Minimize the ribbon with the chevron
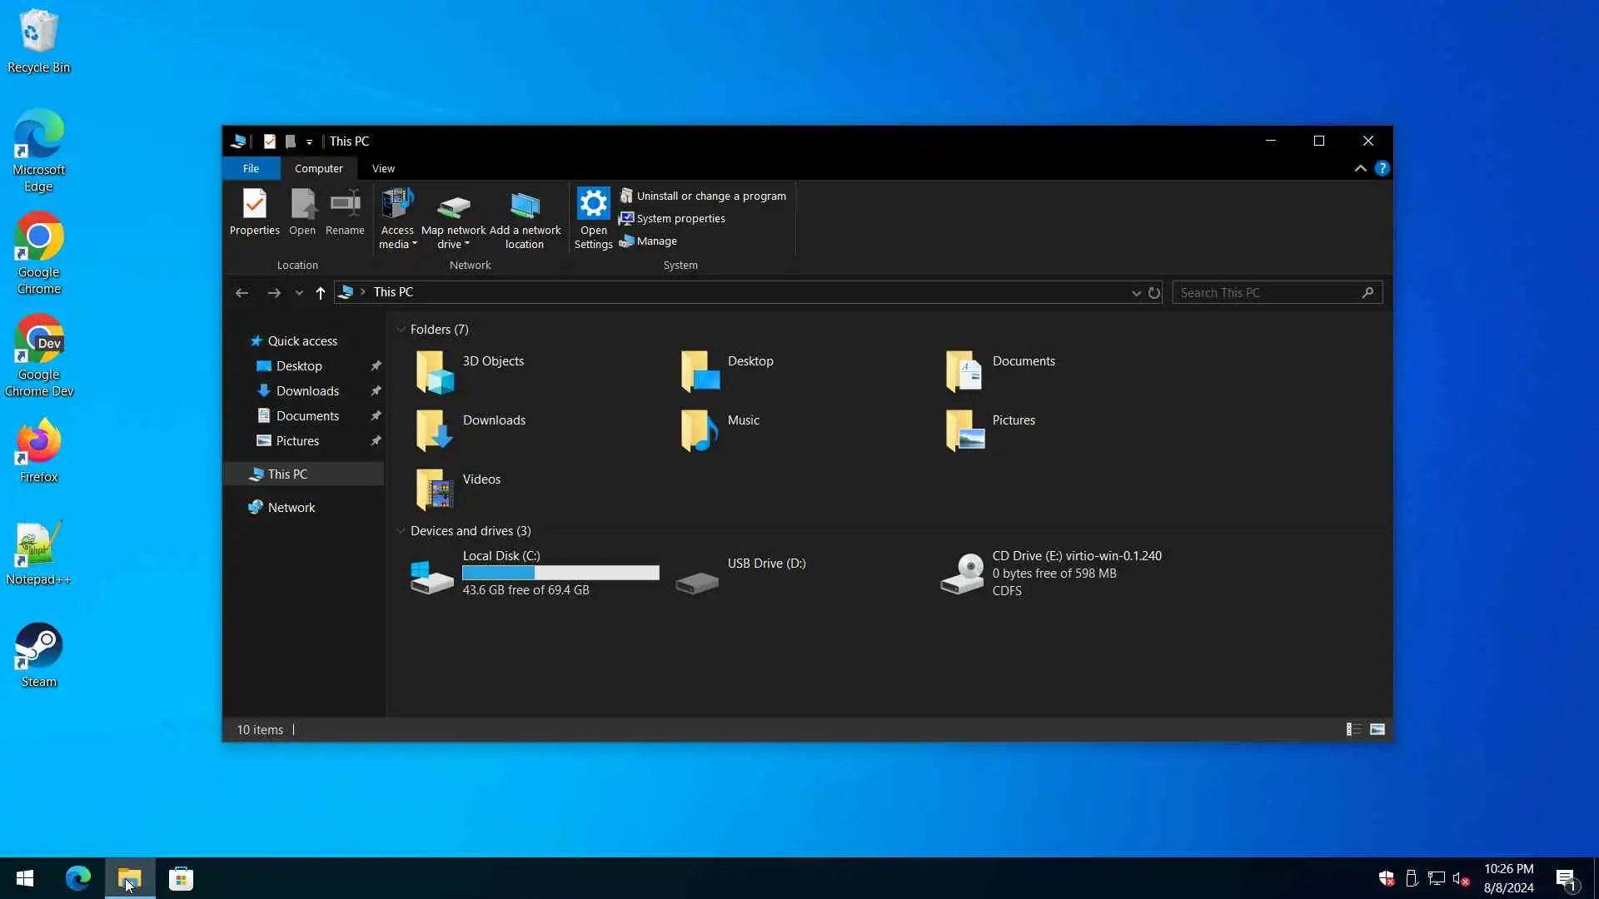1599x899 pixels. pos(1360,169)
